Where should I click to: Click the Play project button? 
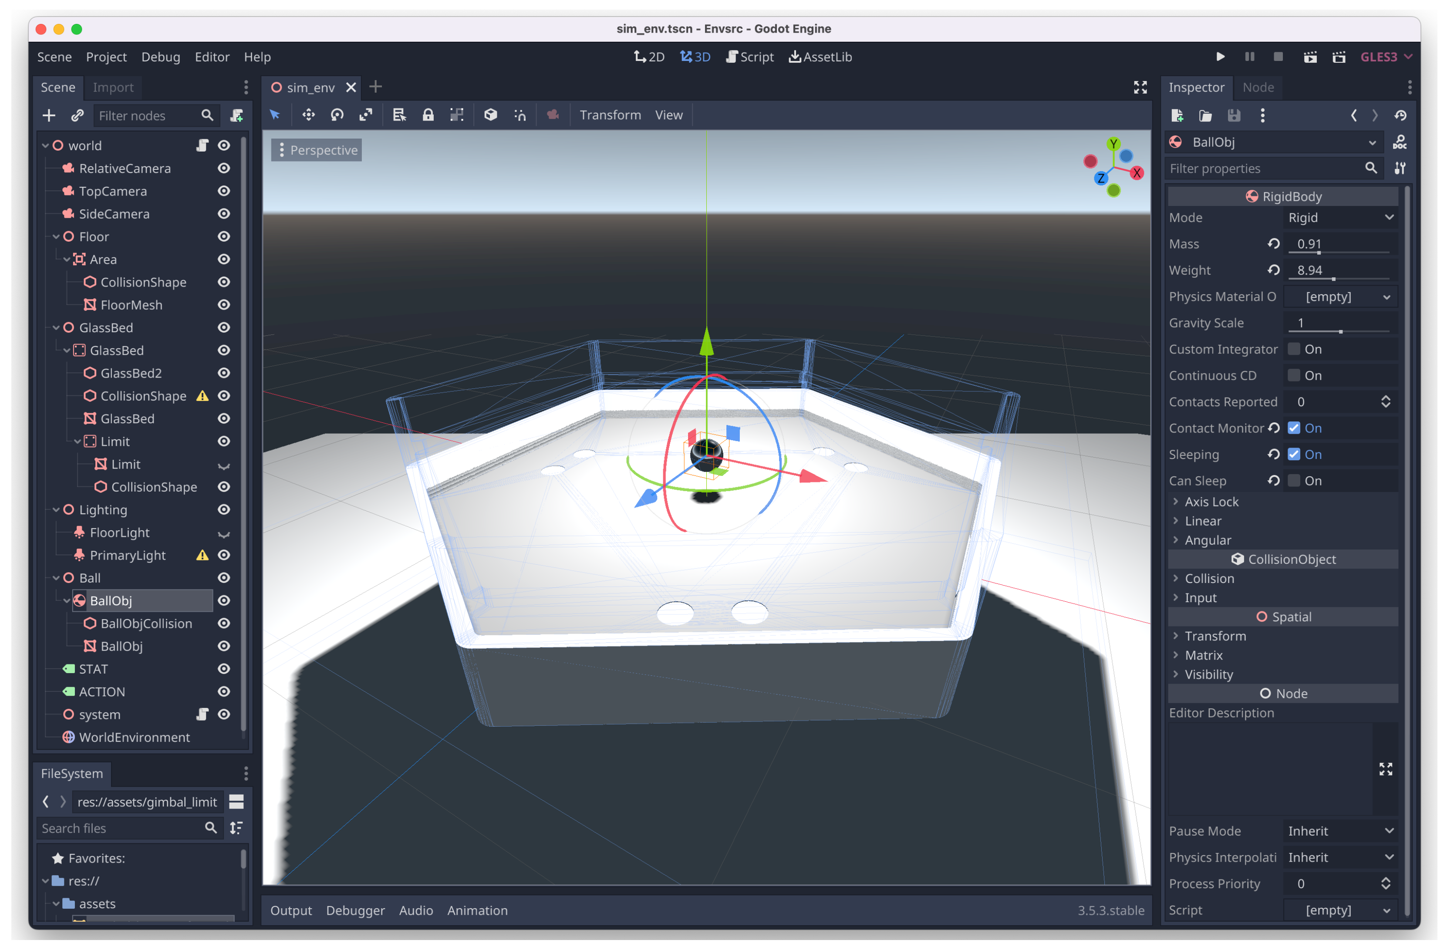click(x=1221, y=57)
